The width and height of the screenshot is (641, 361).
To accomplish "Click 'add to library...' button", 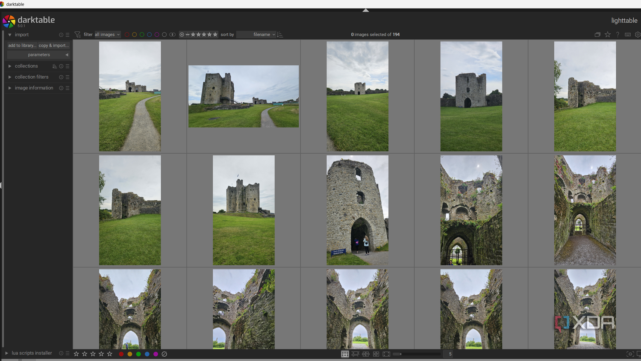I will point(22,45).
